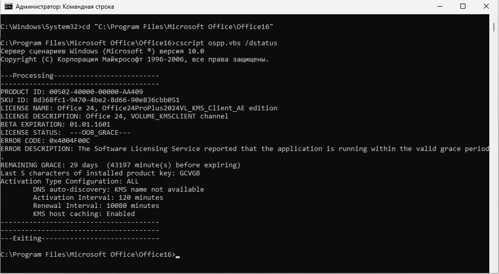Open the Command Prompt system menu icon
Viewport: 499px width, 274px height.
pos(9,7)
